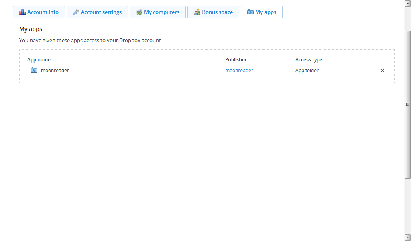Click the scrollbar up arrow
The width and height of the screenshot is (411, 241).
point(407,3)
